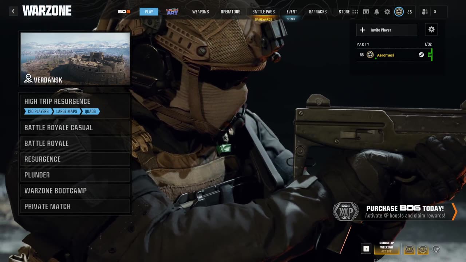Screen dimensions: 466x262
Task: Click the LARGE MAPS tag
Action: click(x=67, y=111)
